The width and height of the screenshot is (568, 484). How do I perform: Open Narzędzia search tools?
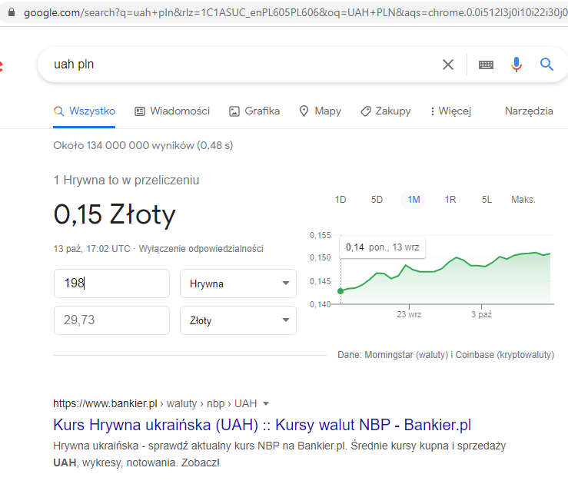(528, 111)
